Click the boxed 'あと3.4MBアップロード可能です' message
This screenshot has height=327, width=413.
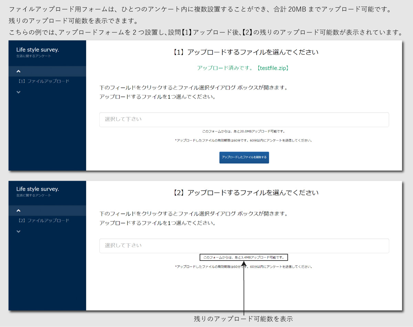(244, 257)
